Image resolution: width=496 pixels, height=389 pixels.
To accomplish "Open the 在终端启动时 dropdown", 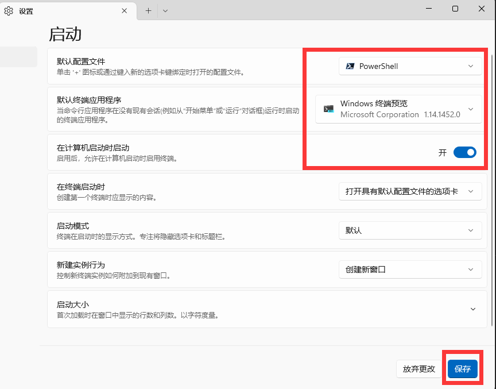I will (410, 191).
